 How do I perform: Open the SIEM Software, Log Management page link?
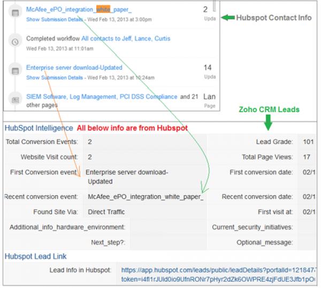(102, 97)
